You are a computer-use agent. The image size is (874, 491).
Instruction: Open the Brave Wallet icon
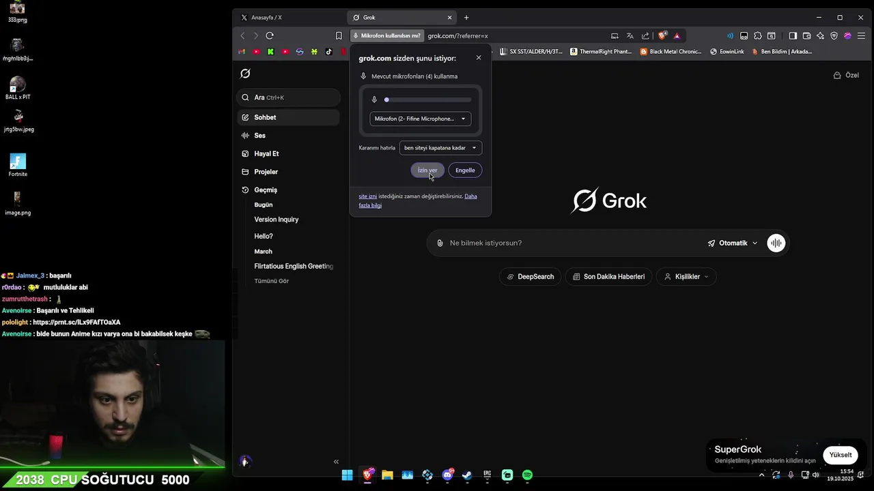point(806,35)
